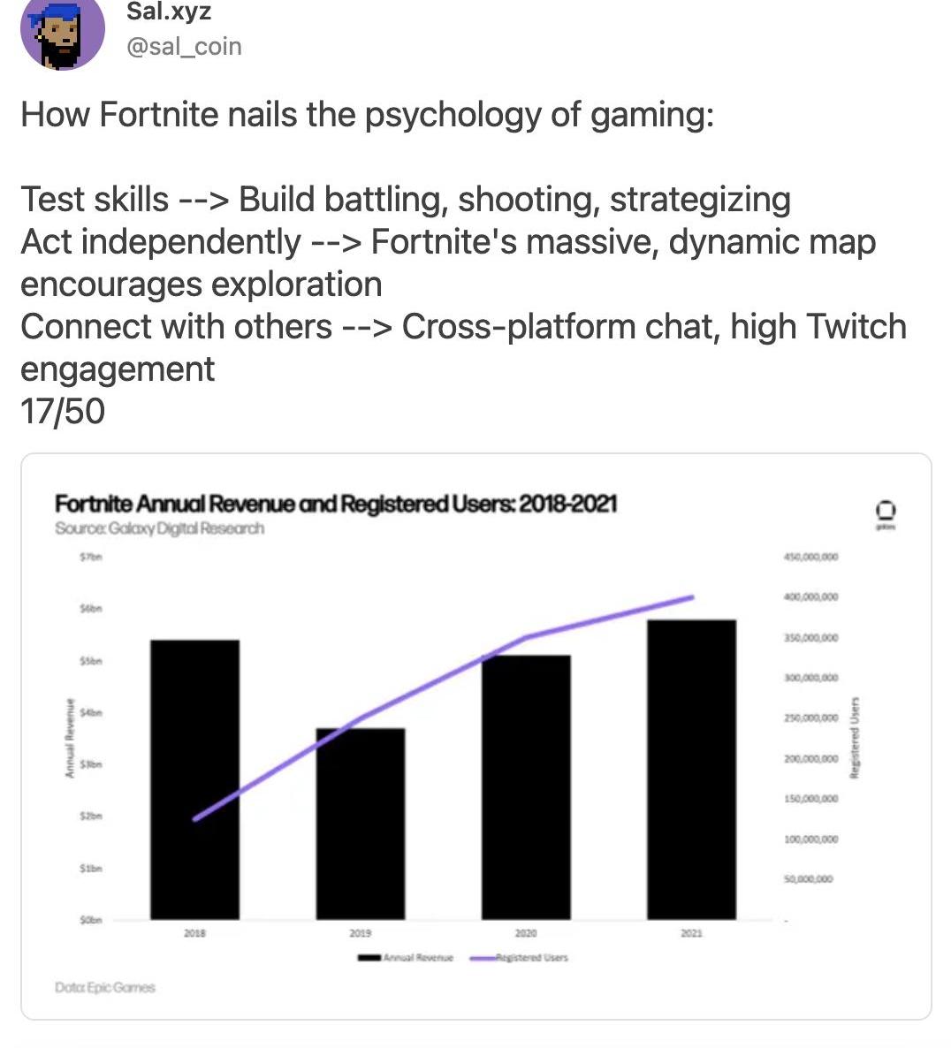Click the 17/50 thread counter text

click(63, 411)
